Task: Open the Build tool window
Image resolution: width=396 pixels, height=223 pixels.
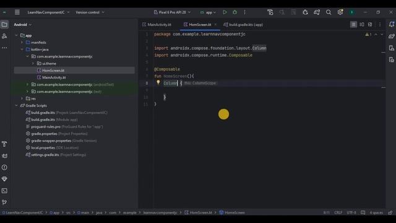Action: coord(4,144)
